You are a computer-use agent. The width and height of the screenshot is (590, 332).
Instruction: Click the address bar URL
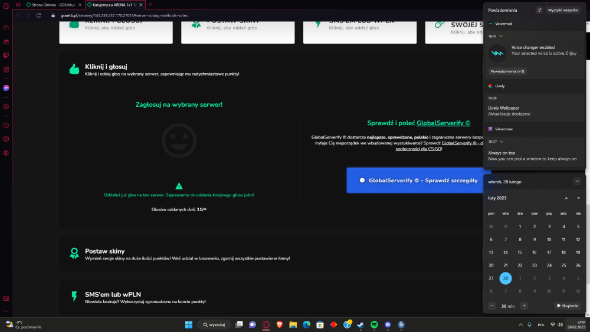(x=124, y=15)
